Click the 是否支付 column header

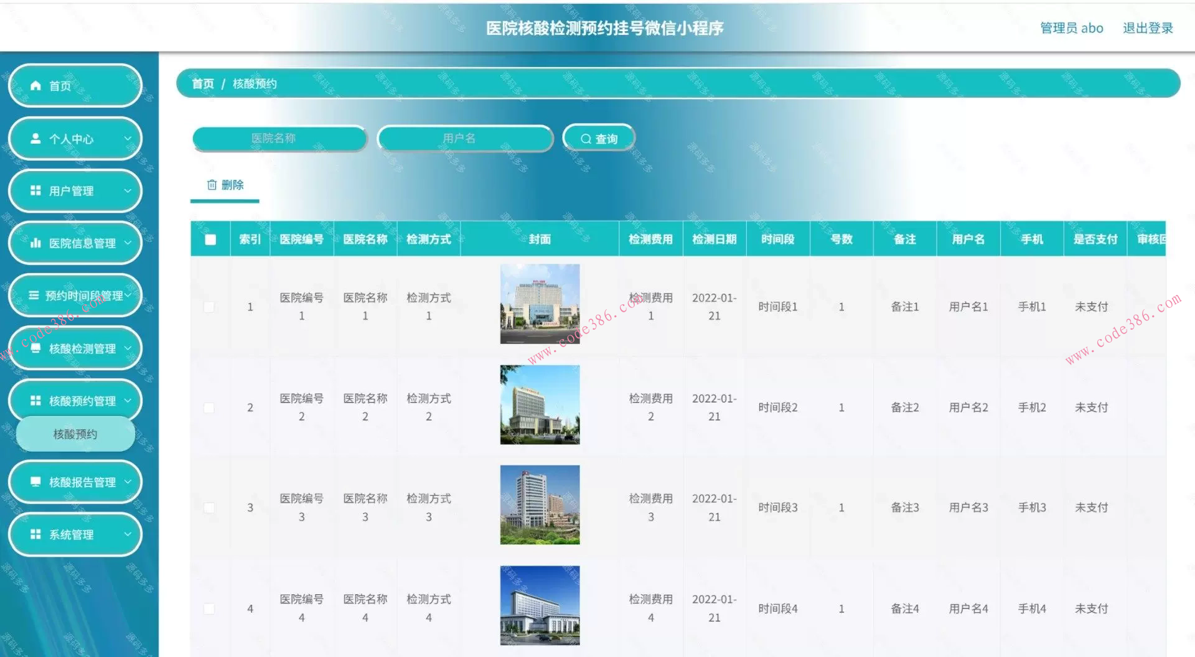(1095, 239)
